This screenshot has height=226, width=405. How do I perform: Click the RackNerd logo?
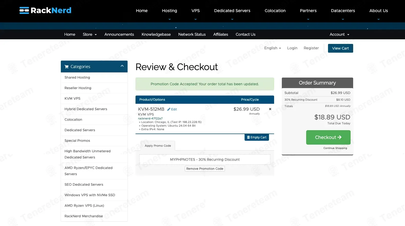pos(45,10)
